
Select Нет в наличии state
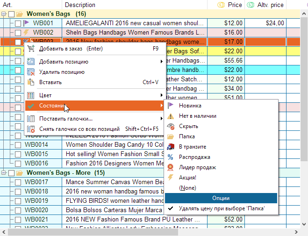coord(222,116)
